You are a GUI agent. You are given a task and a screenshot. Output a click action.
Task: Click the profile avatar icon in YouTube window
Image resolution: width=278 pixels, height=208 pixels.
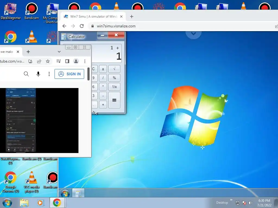(76, 61)
